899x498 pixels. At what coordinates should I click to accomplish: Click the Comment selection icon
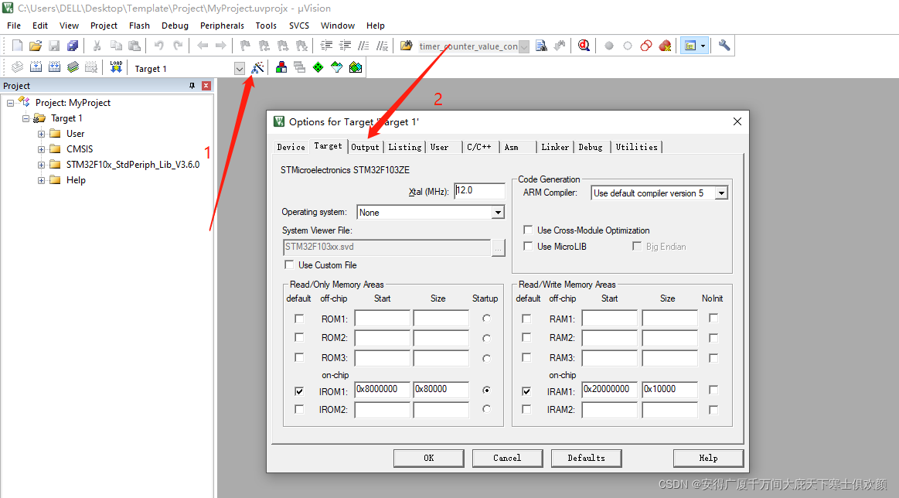[x=363, y=46]
